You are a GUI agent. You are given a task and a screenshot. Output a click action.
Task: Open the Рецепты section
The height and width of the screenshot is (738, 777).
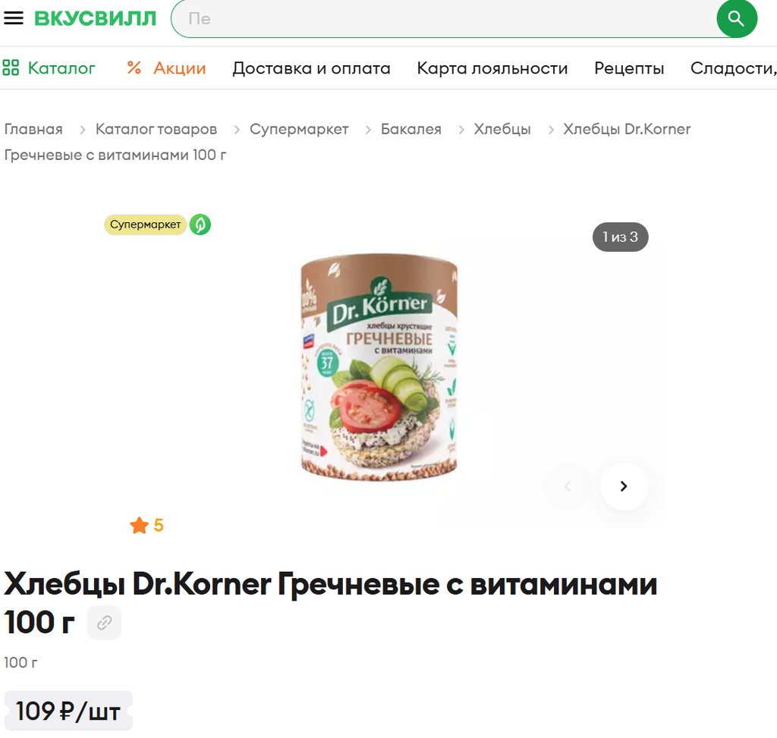coord(629,68)
